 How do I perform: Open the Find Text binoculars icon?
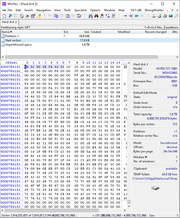pyautogui.click(x=90, y=16)
